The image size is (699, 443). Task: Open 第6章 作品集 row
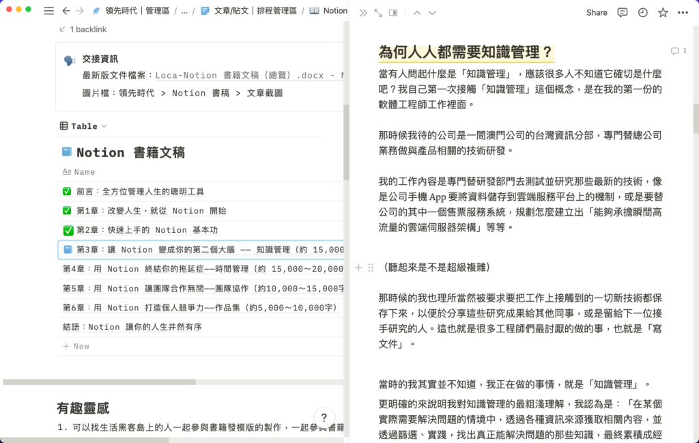(200, 308)
